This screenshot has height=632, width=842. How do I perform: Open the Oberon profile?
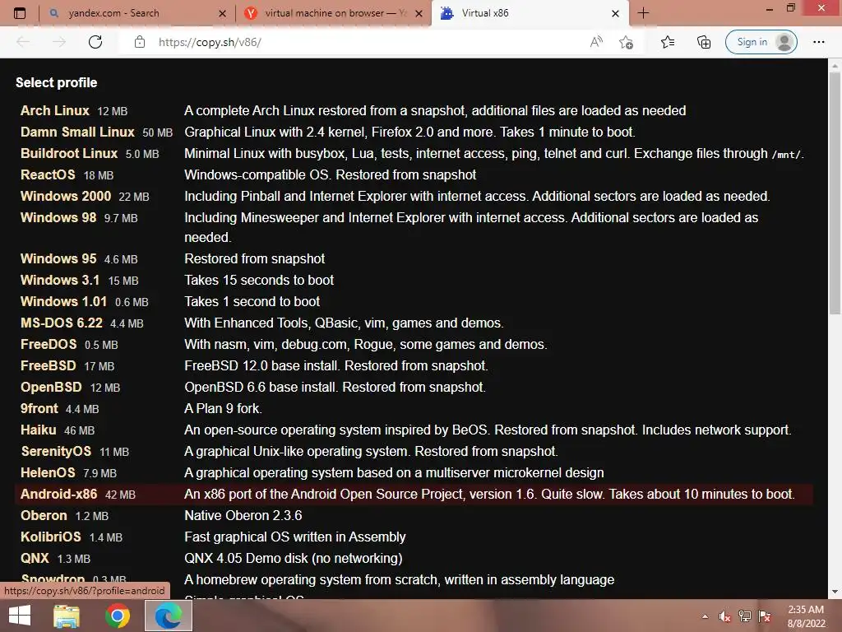pos(44,516)
